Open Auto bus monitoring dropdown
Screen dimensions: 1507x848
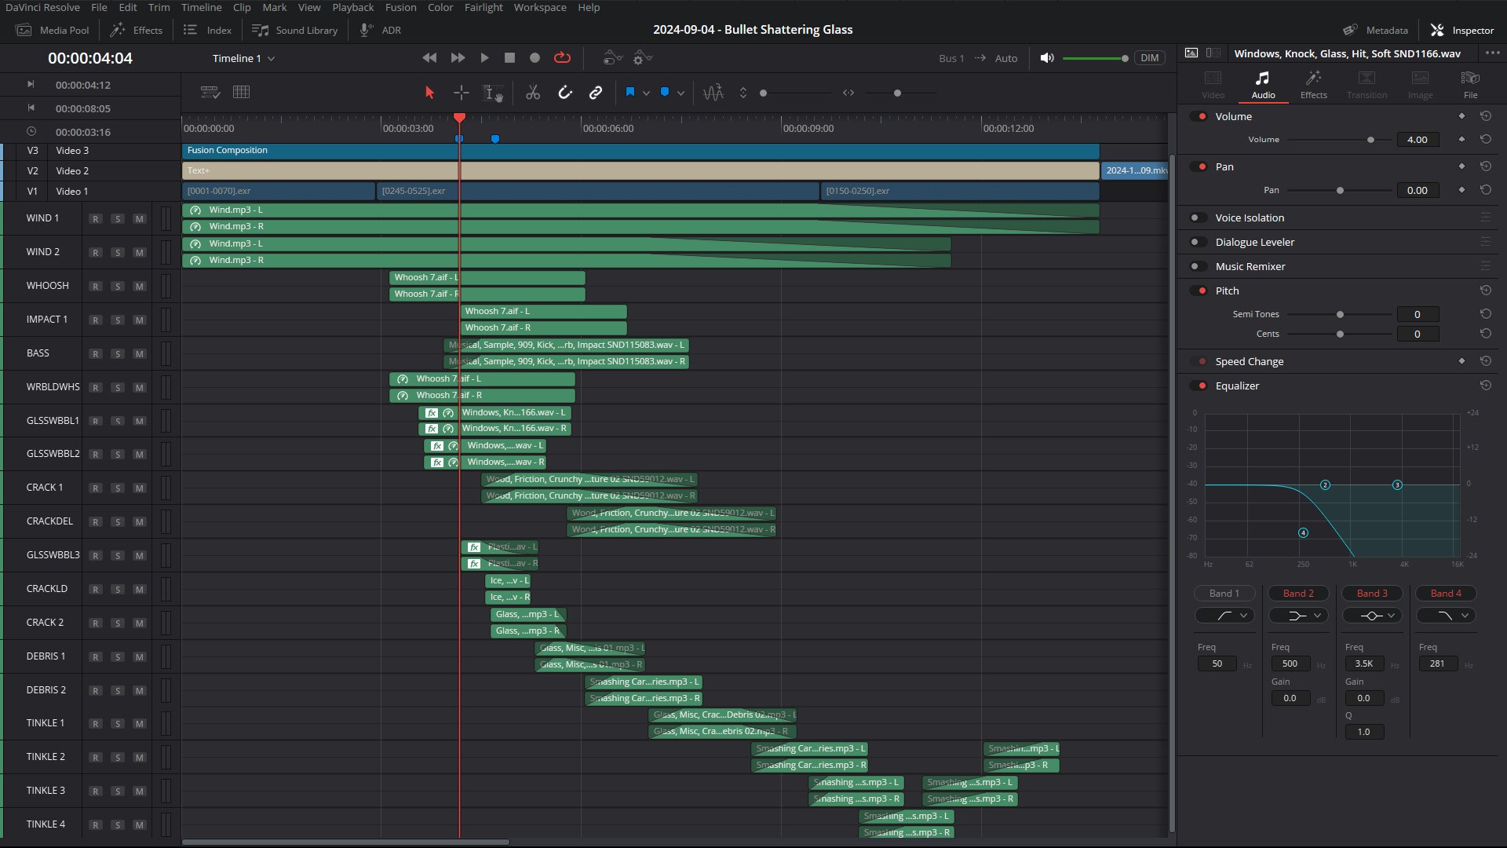1005,58
